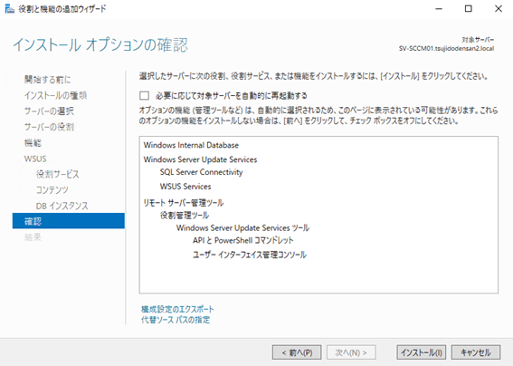Select SQL Server Connectivity entry
Screen dimensions: 513x366
pos(201,172)
